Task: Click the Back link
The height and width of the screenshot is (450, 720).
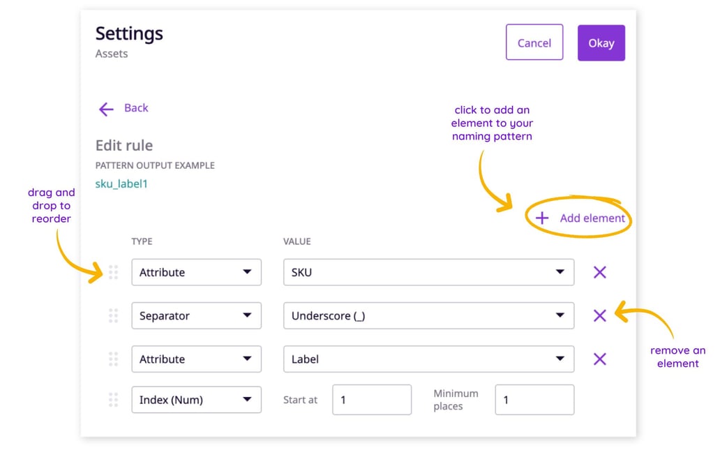Action: pyautogui.click(x=135, y=107)
